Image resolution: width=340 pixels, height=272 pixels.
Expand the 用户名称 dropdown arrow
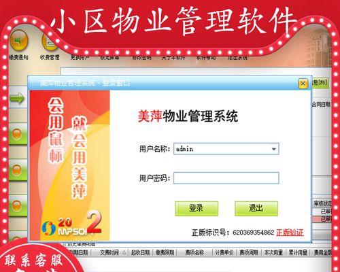click(274, 149)
